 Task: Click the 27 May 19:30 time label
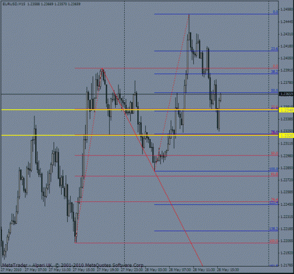[108, 270]
